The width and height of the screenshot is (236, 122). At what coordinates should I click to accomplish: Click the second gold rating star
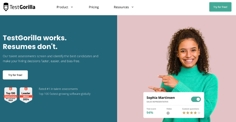[x=188, y=113]
